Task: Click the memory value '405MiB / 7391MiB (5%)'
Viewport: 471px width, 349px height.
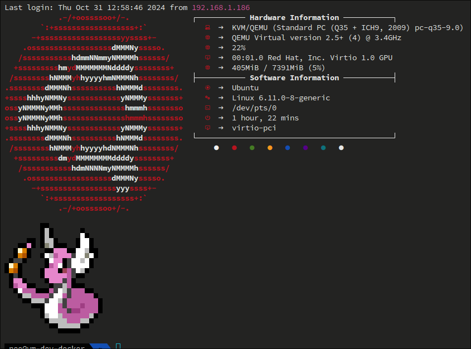Action: click(x=279, y=68)
